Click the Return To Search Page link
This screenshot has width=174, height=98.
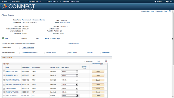(x=52, y=39)
